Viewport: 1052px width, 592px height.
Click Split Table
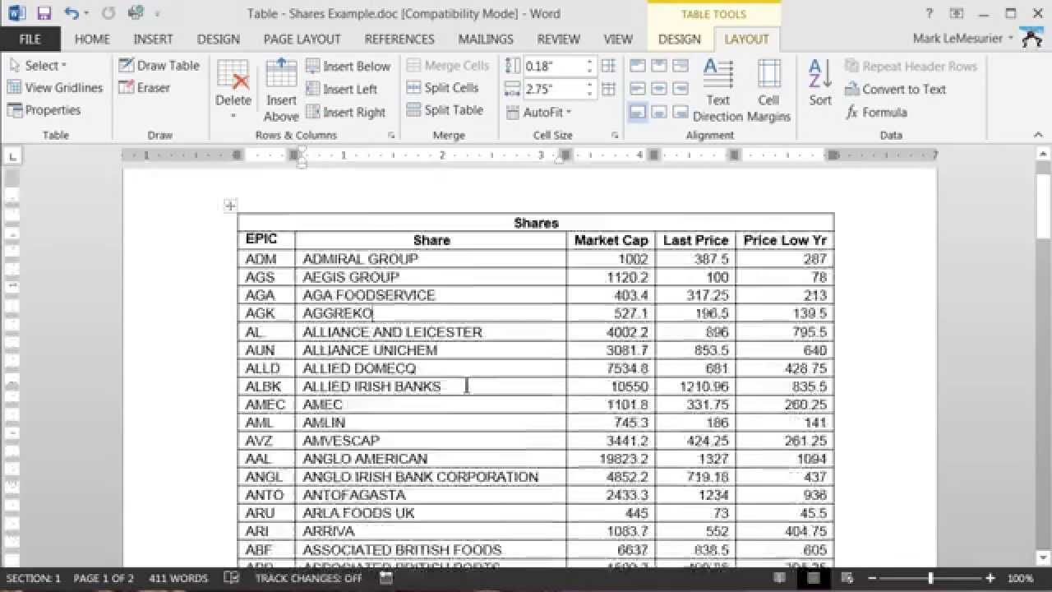(445, 110)
